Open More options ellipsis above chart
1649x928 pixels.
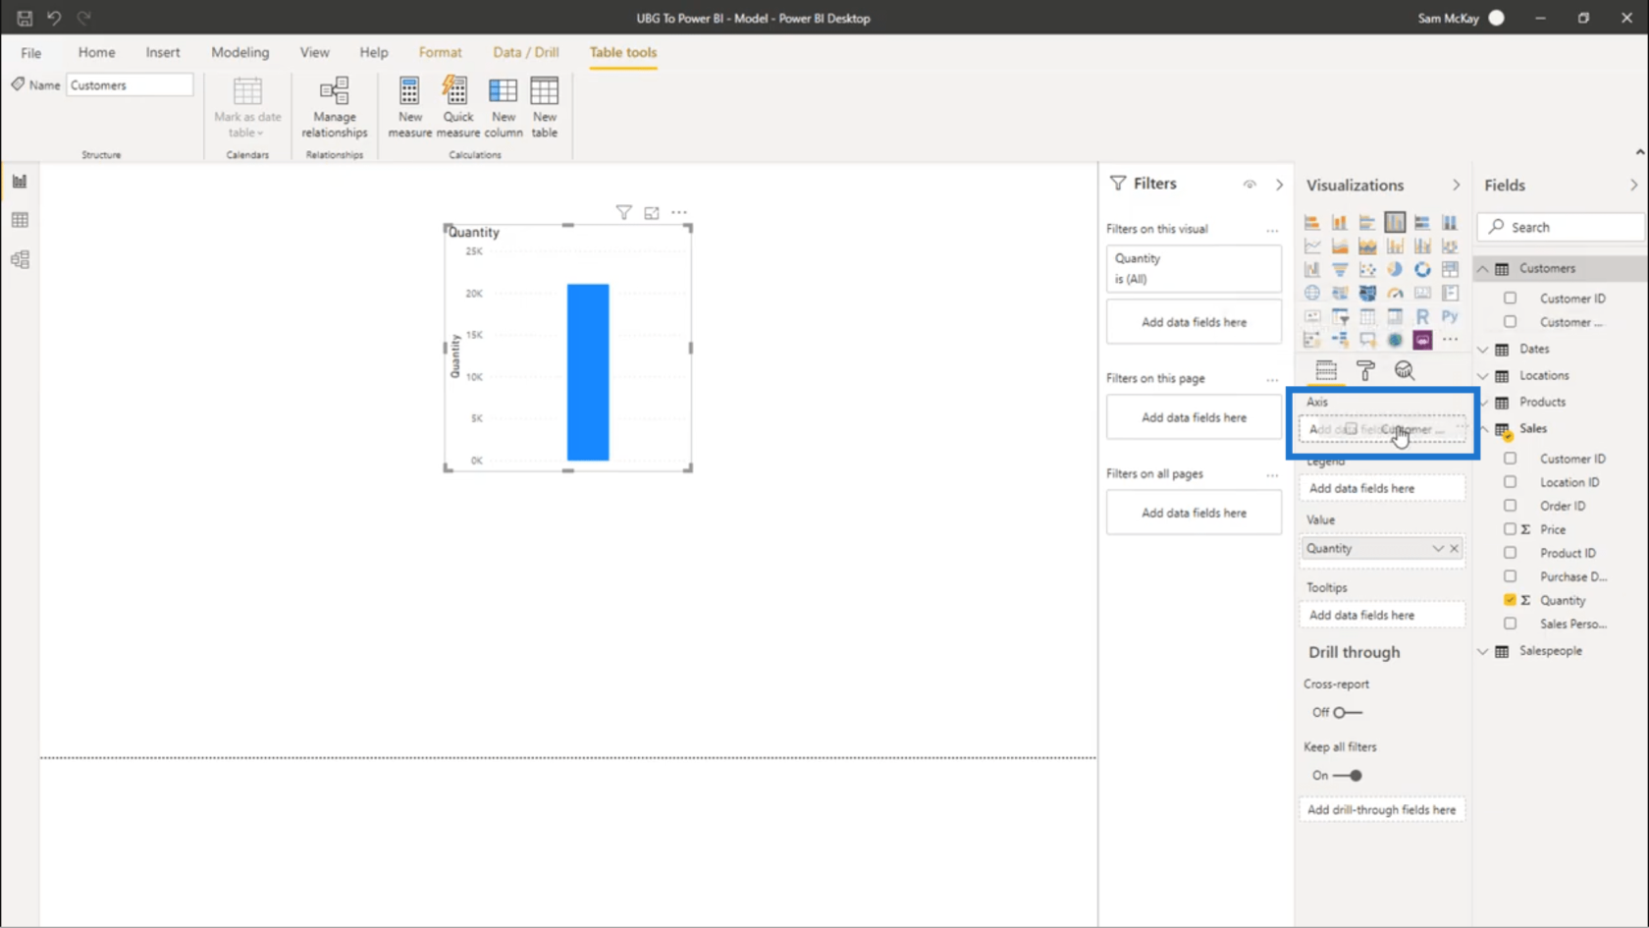[679, 212]
